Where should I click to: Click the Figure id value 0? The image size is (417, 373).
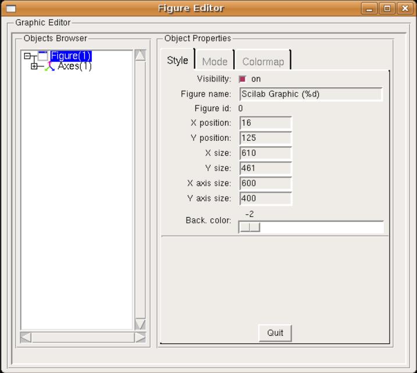click(240, 108)
